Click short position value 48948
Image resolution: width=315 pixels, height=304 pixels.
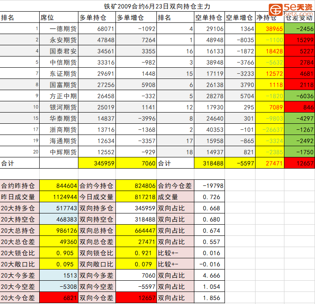[209, 40]
